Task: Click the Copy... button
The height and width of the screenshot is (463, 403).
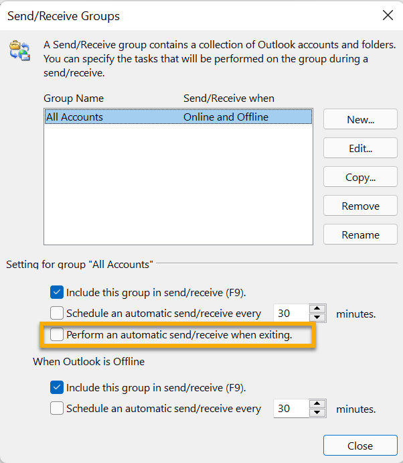Action: [x=360, y=177]
